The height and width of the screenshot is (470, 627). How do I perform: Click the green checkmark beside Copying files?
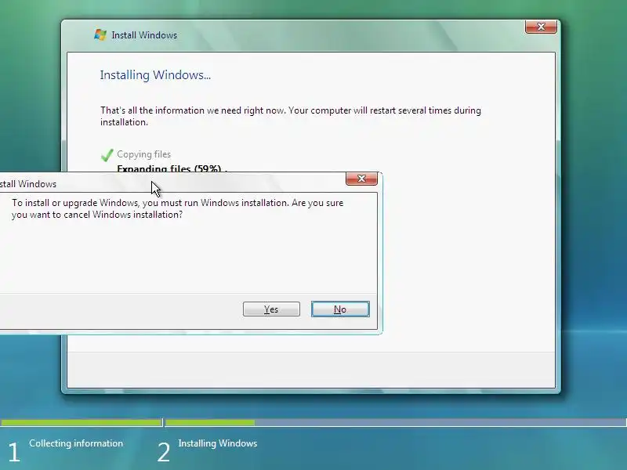107,155
